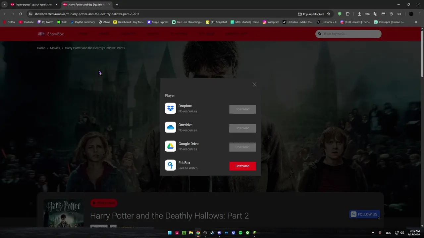Viewport: 424px width, 238px height.
Task: Open the 21oxi bookmark
Action: 104,22
